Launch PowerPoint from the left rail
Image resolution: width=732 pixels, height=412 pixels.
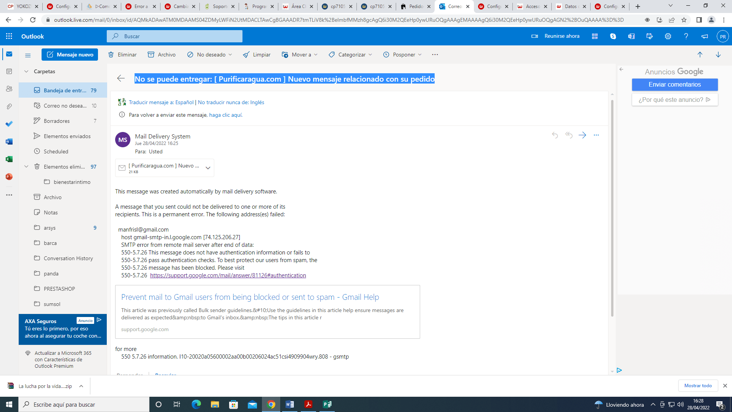point(9,177)
